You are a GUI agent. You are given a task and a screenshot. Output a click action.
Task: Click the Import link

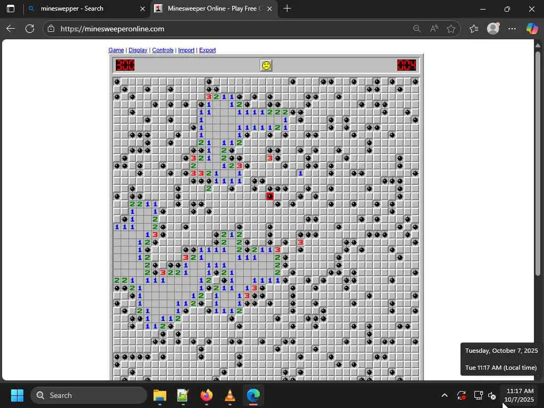click(186, 50)
